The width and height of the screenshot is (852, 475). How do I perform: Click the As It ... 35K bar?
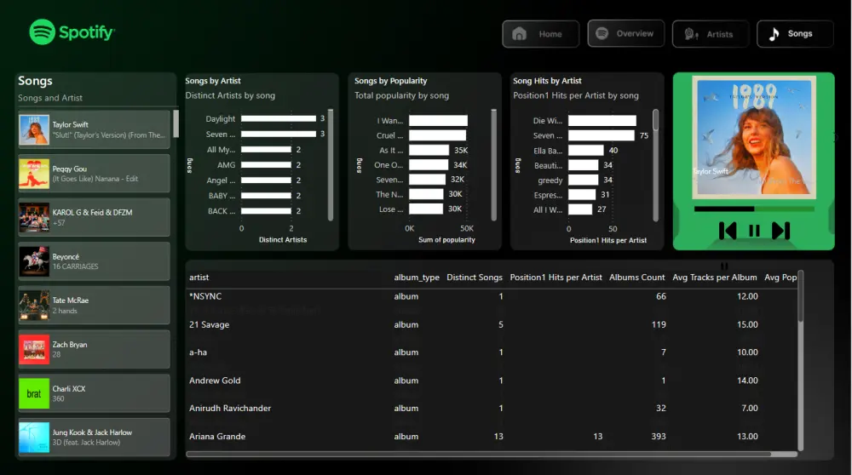pos(429,150)
